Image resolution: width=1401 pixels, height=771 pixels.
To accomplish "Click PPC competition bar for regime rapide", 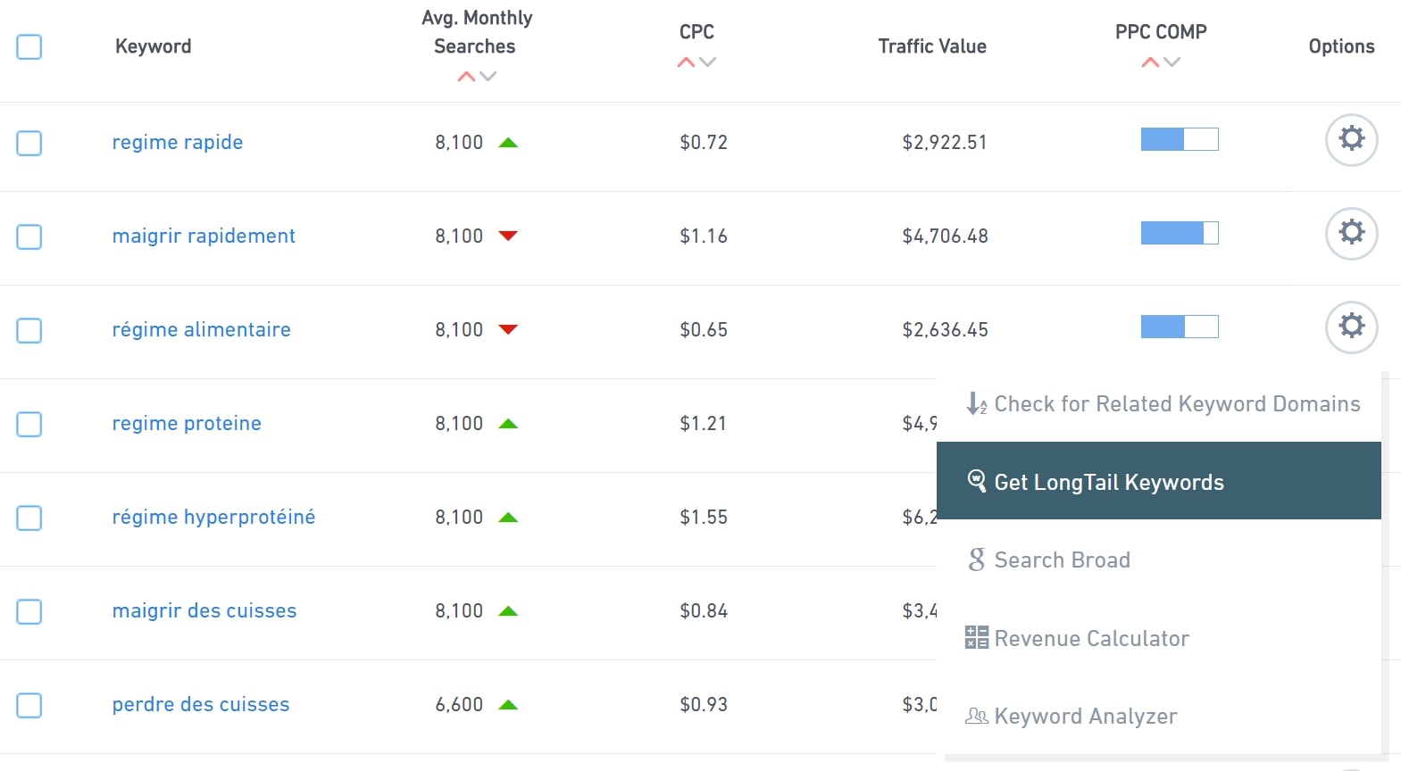I will (1179, 139).
